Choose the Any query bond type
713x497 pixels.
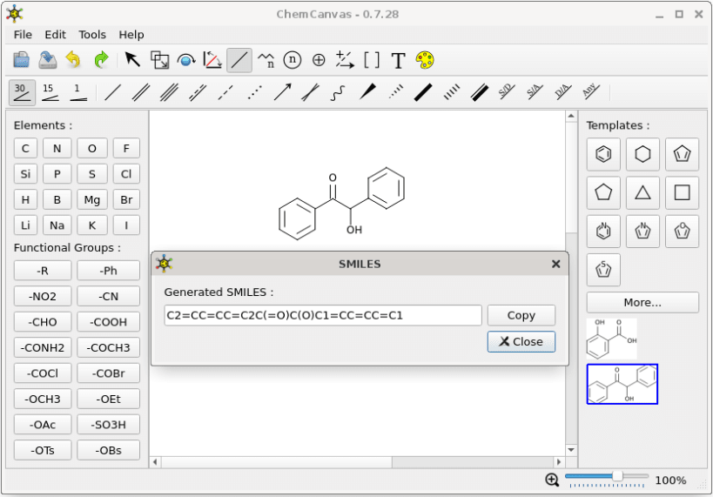590,91
